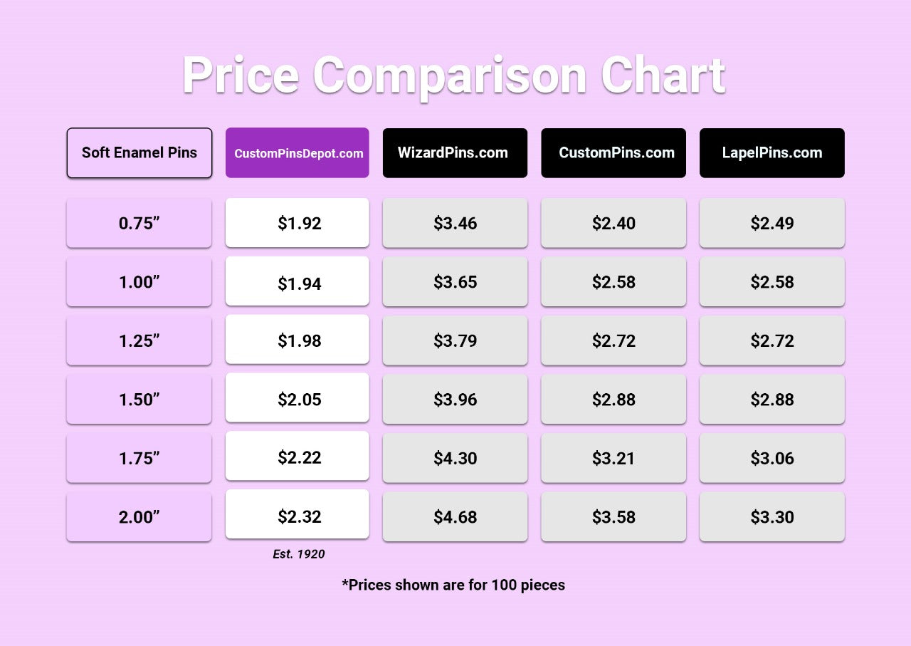
Task: Click the Price Comparison Chart title
Action: 454,75
